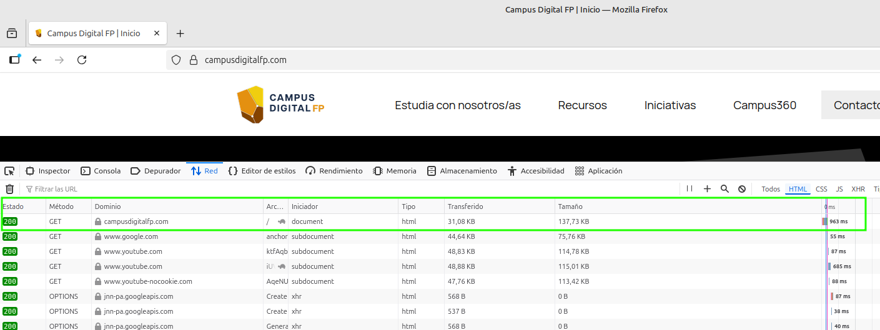
Task: Click the reload page button
Action: (82, 60)
